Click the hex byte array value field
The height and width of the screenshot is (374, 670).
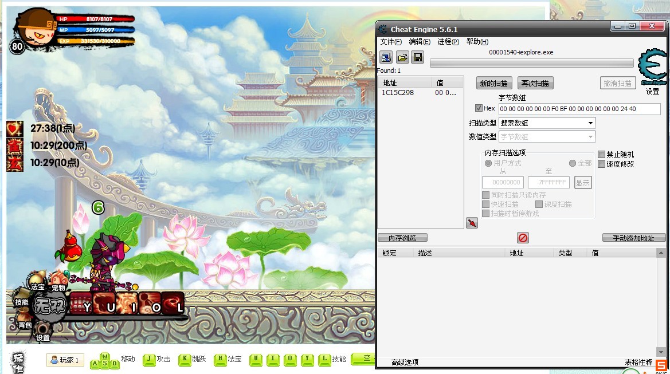point(579,109)
